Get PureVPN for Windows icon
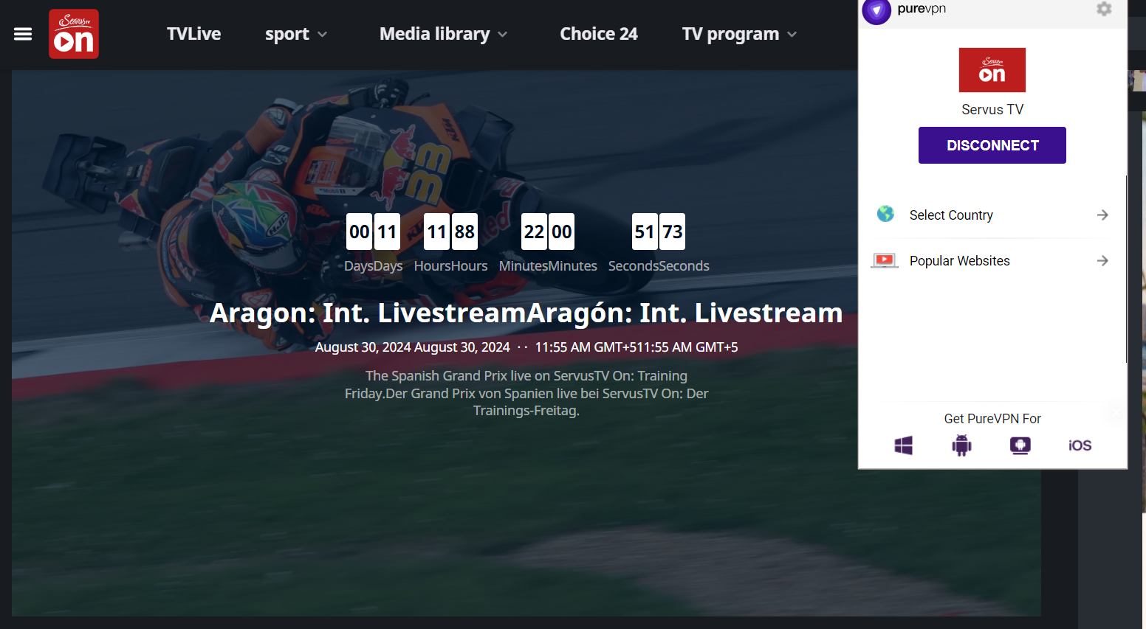The width and height of the screenshot is (1146, 629). [x=903, y=445]
